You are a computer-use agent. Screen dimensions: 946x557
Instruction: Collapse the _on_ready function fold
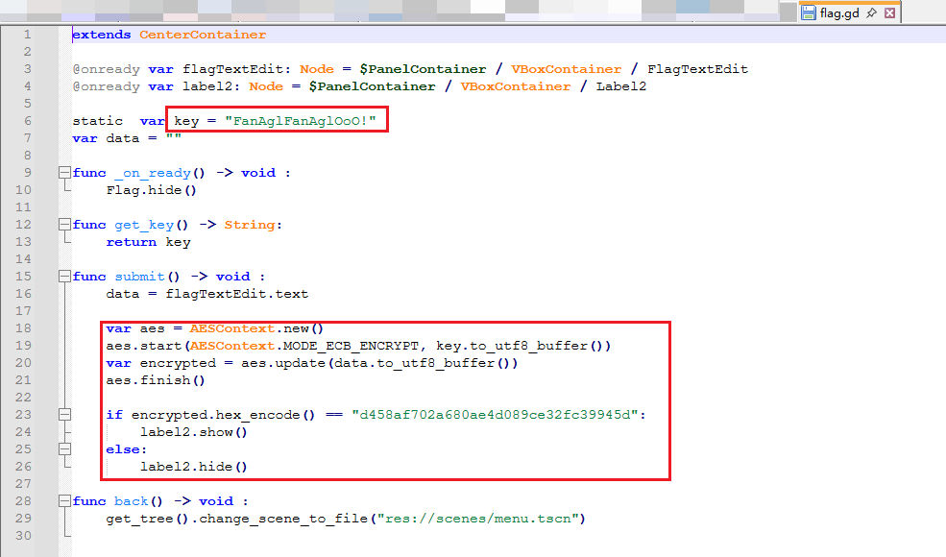click(64, 173)
